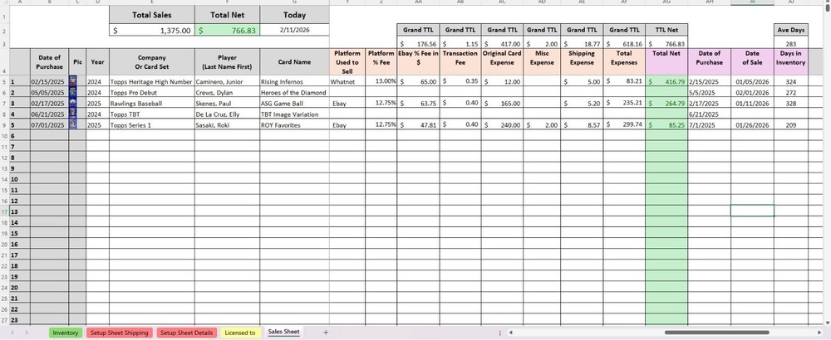This screenshot has width=831, height=340.
Task: Click the card picture thumbnail for Sasaki, Roki
Action: point(72,124)
